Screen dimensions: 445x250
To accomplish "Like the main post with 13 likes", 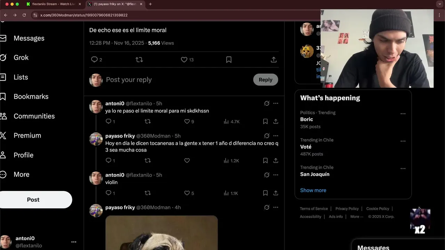I will 184,60.
